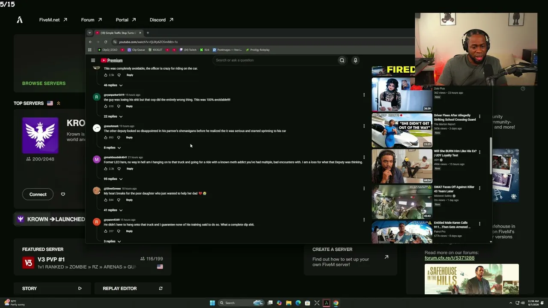Click Browse Servers in the launcher
548x308 pixels.
coord(44,83)
